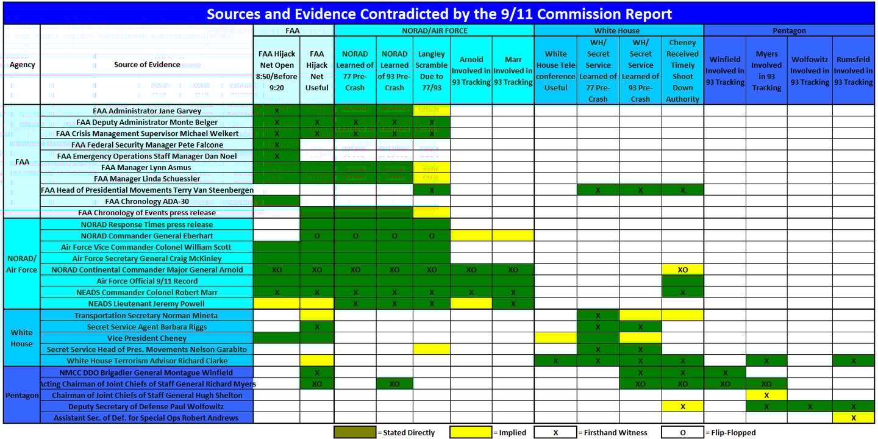Screen dimensions: 878x439
Task: Click the FAA column group header
Action: (x=294, y=30)
